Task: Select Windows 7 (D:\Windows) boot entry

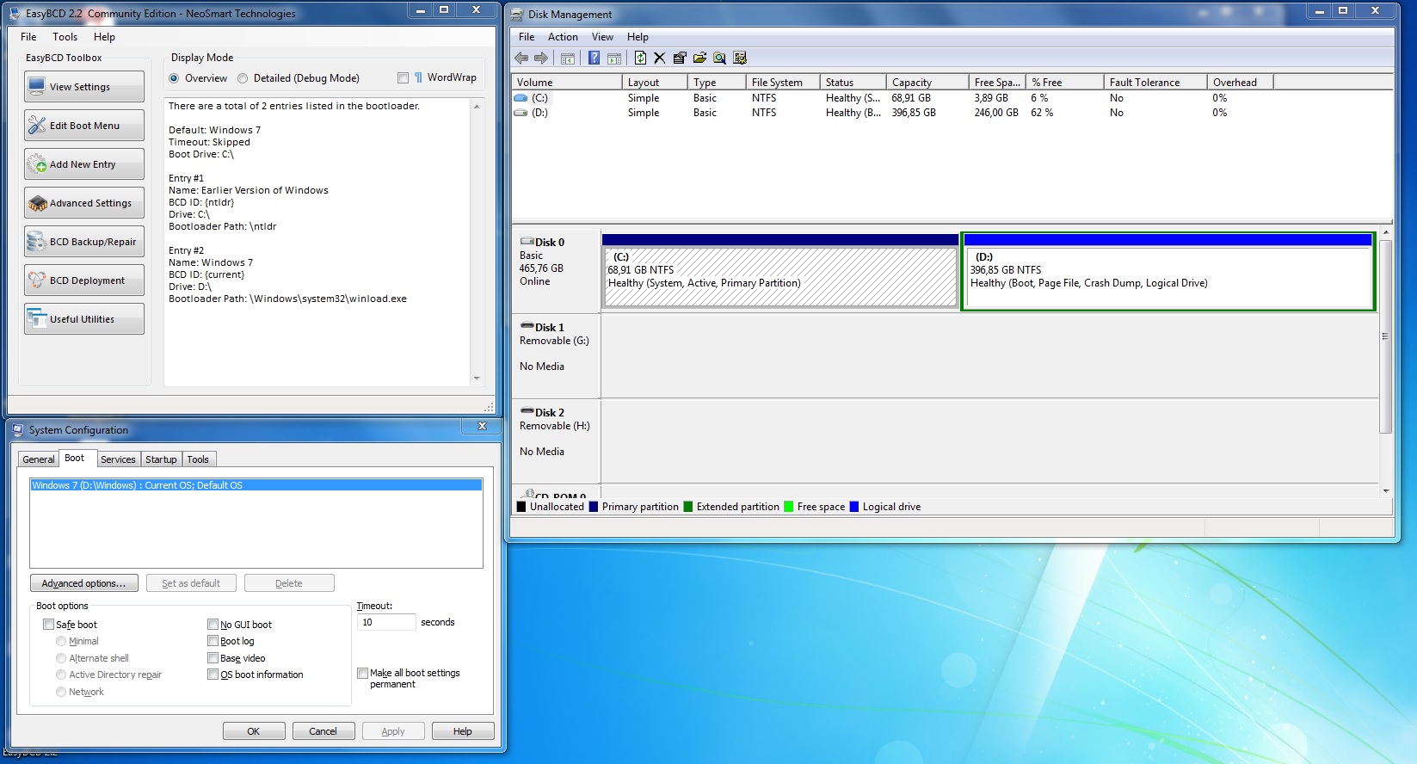Action: (x=256, y=485)
